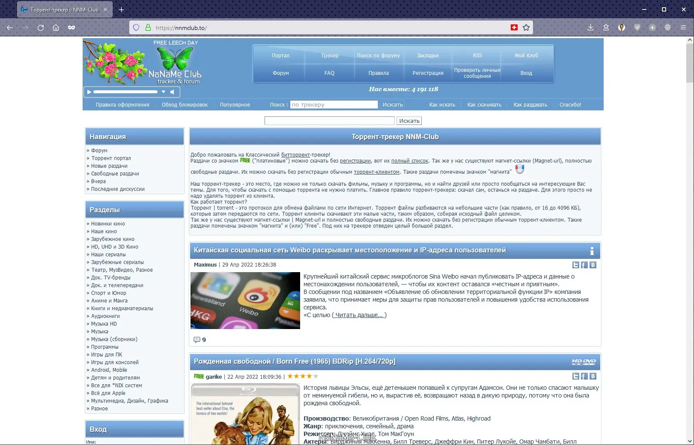
Task: Click the private mask icon in toolbar
Action: coord(71,28)
